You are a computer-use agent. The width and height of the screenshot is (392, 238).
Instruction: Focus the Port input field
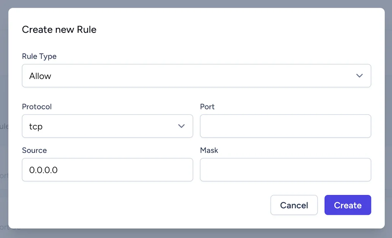click(x=285, y=126)
